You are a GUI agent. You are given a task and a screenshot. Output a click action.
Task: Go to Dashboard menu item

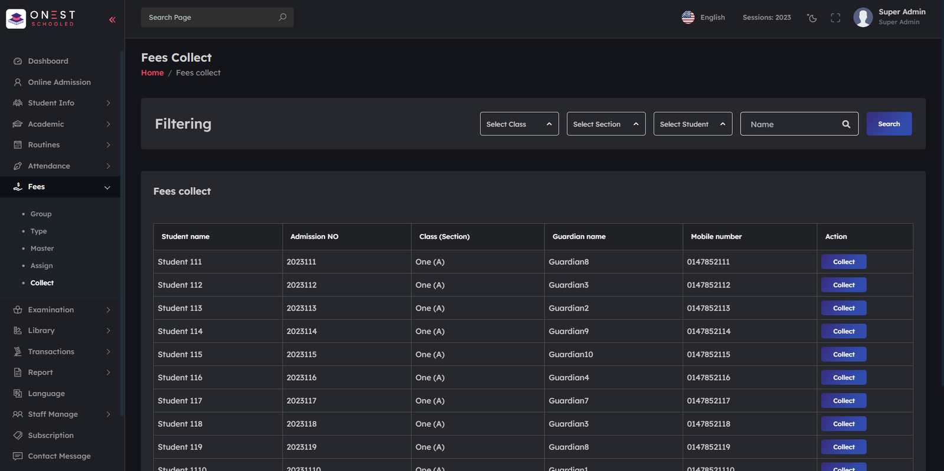(48, 61)
